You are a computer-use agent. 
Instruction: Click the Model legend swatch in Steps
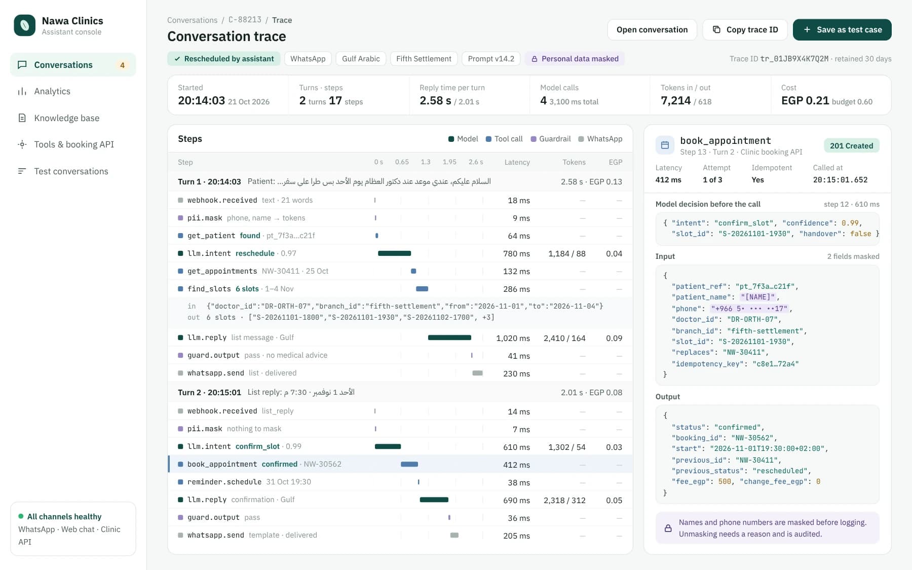451,139
